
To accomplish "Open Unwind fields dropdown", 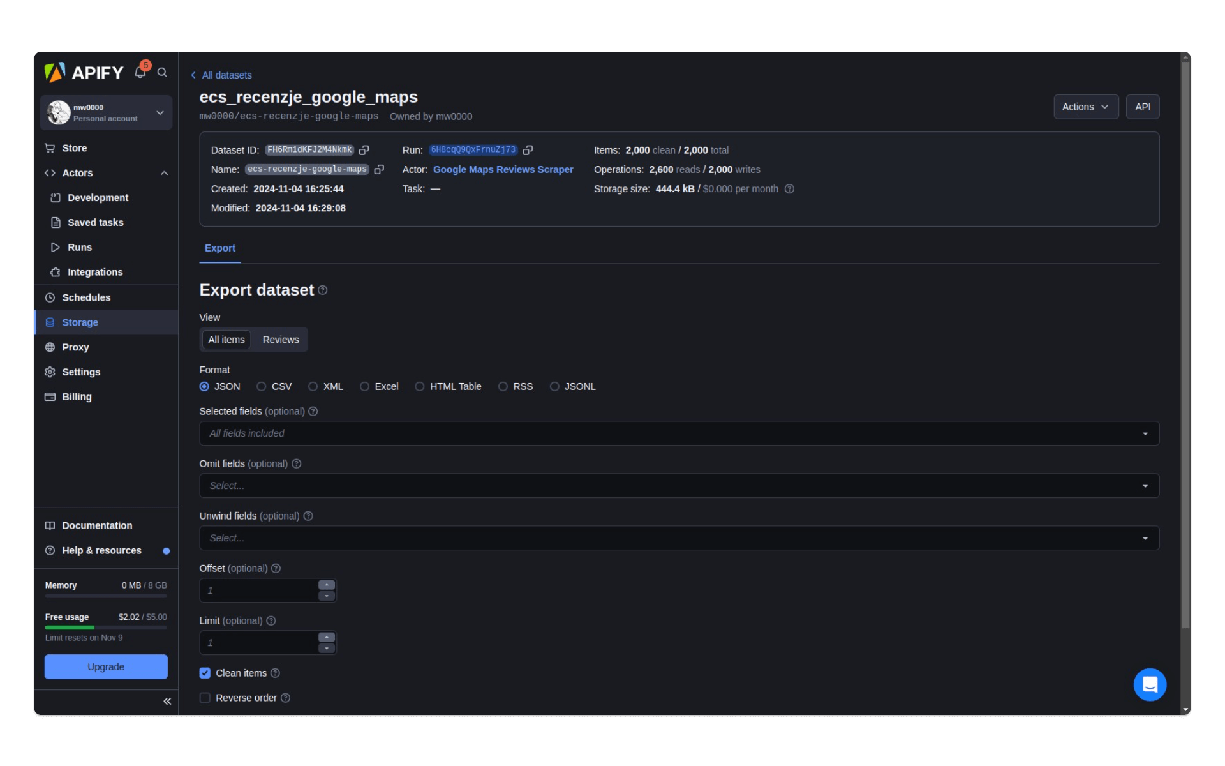I will click(x=679, y=538).
